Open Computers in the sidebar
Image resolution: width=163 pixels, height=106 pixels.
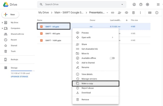coord(16,28)
